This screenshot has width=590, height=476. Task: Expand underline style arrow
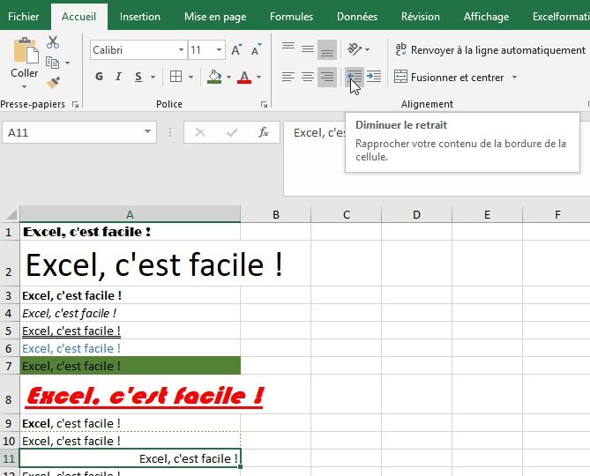pos(153,77)
